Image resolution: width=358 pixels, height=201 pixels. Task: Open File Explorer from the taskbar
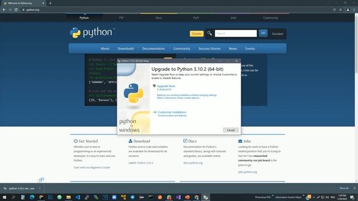pyautogui.click(x=68, y=197)
